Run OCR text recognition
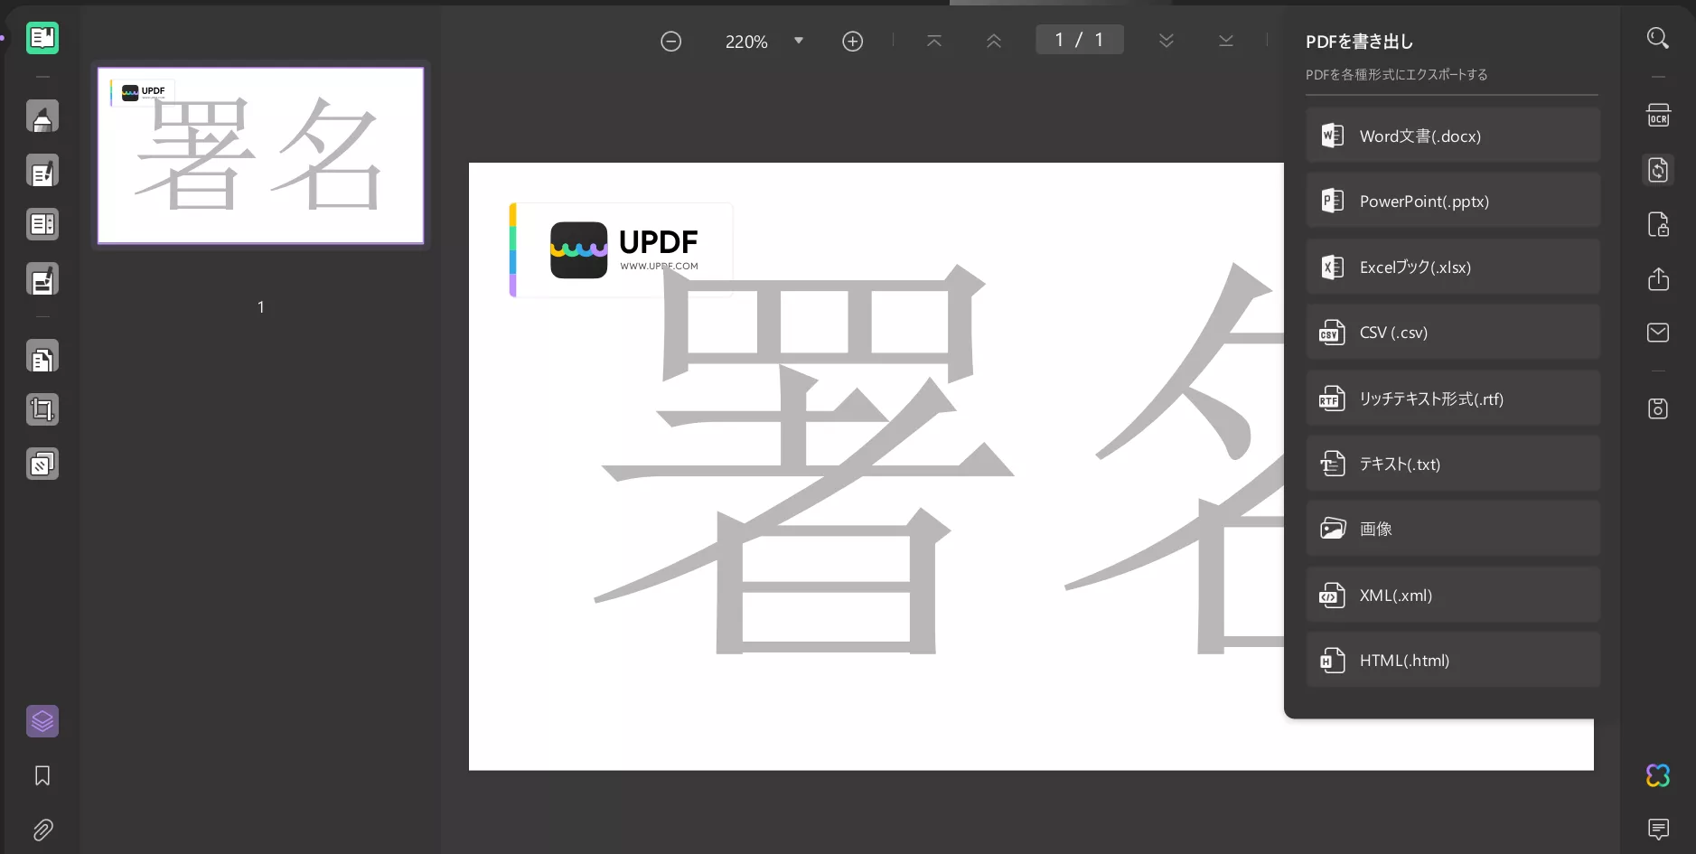Viewport: 1696px width, 854px height. pyautogui.click(x=1658, y=116)
